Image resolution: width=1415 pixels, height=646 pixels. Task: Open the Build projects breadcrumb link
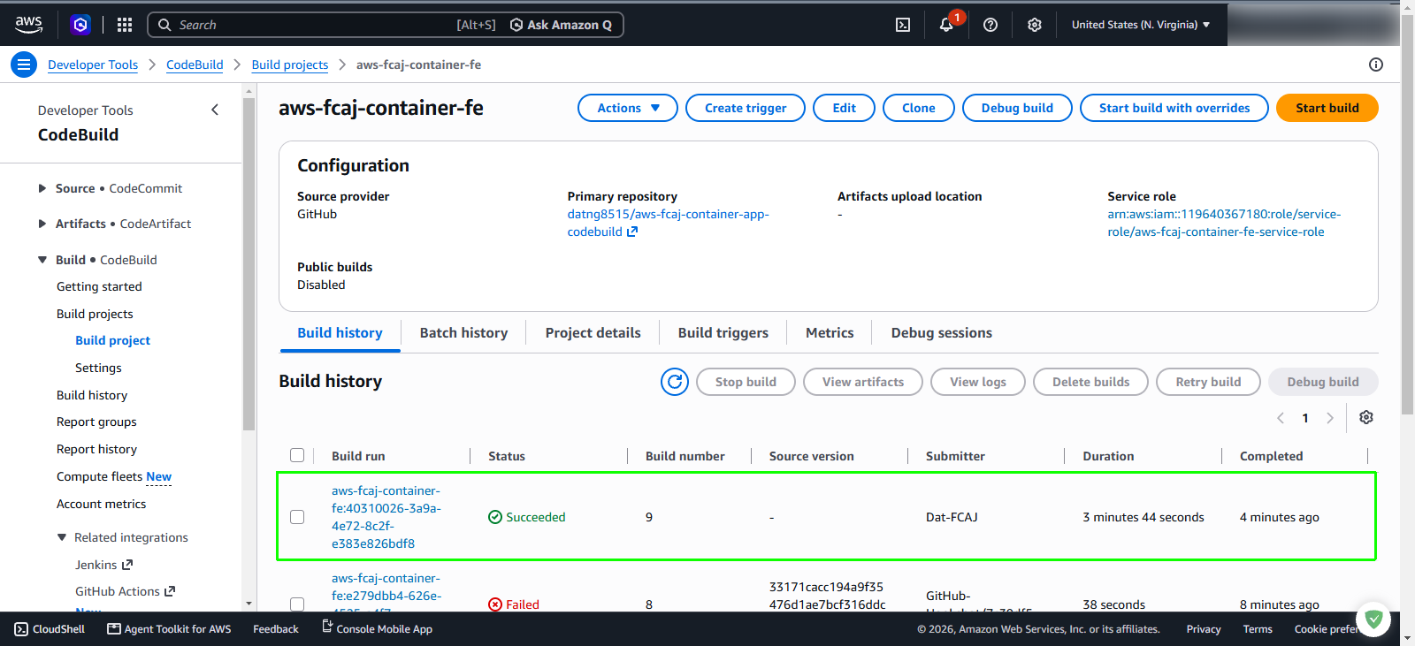[x=290, y=65]
